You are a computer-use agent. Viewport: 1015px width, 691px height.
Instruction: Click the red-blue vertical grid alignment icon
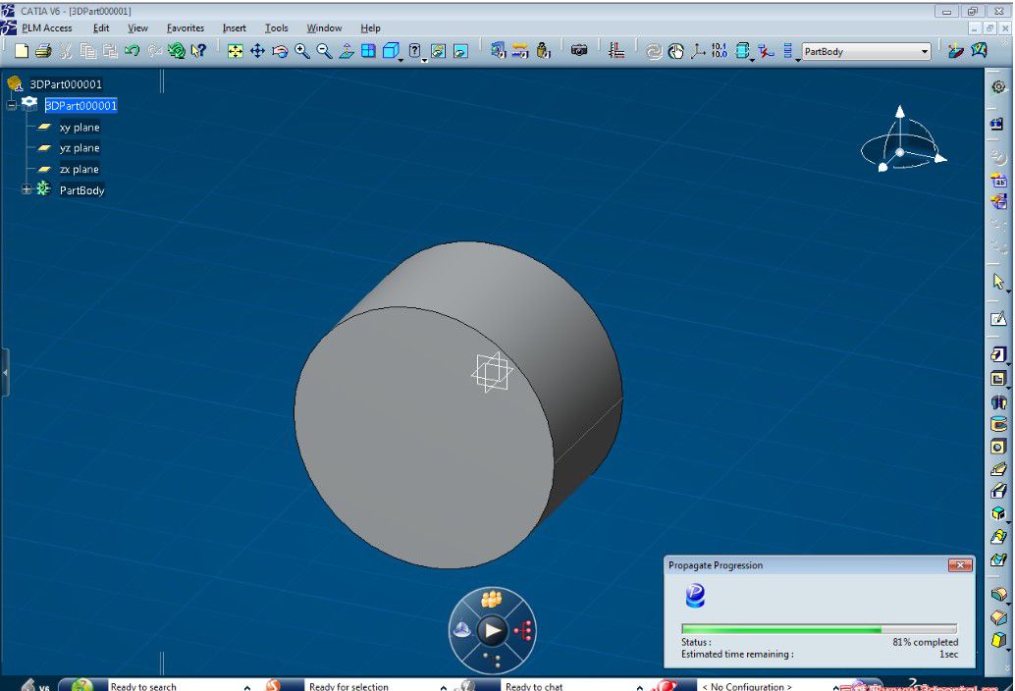coord(616,50)
